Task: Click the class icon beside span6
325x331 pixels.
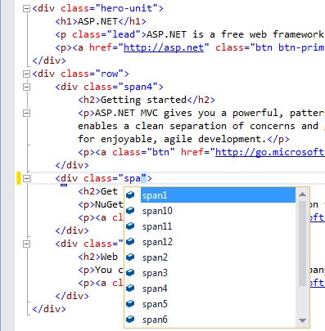Action: (131, 319)
